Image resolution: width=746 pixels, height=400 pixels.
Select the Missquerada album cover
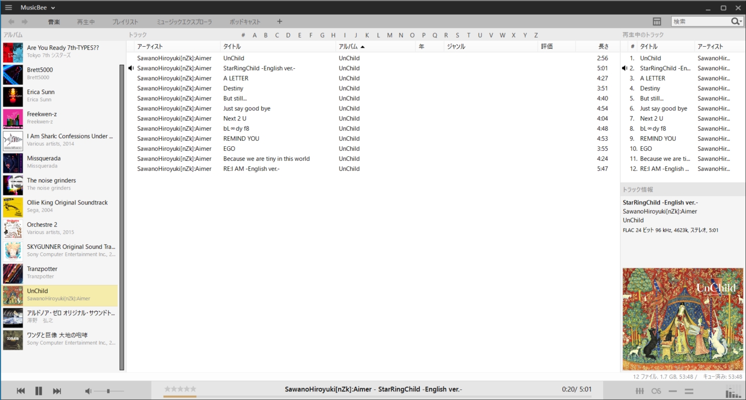13,163
